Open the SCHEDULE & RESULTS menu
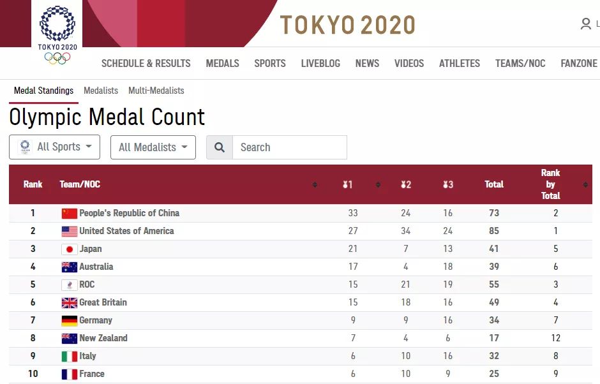The width and height of the screenshot is (600, 384). tap(146, 64)
